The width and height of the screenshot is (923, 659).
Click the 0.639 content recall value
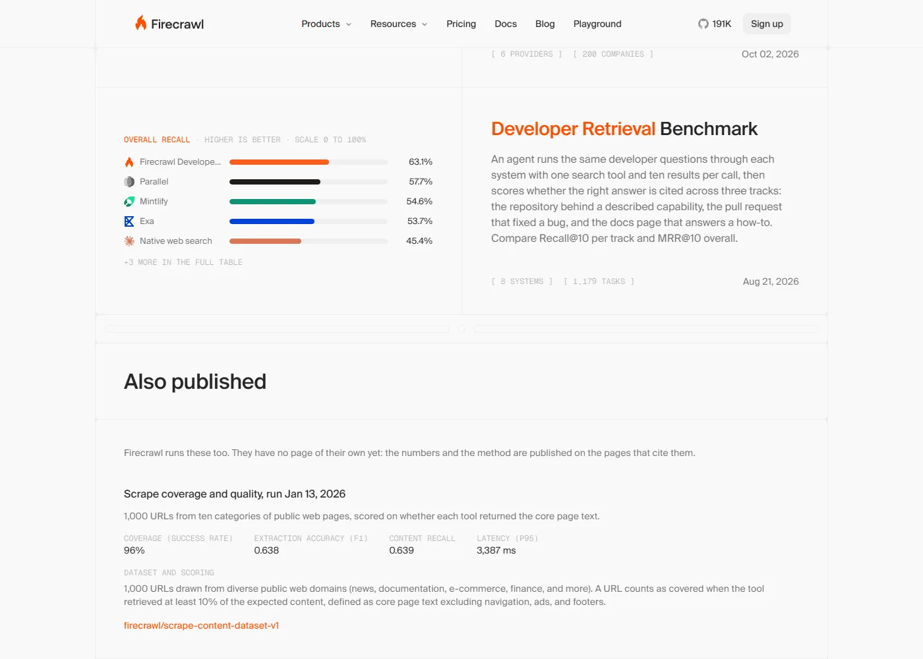[x=402, y=550]
